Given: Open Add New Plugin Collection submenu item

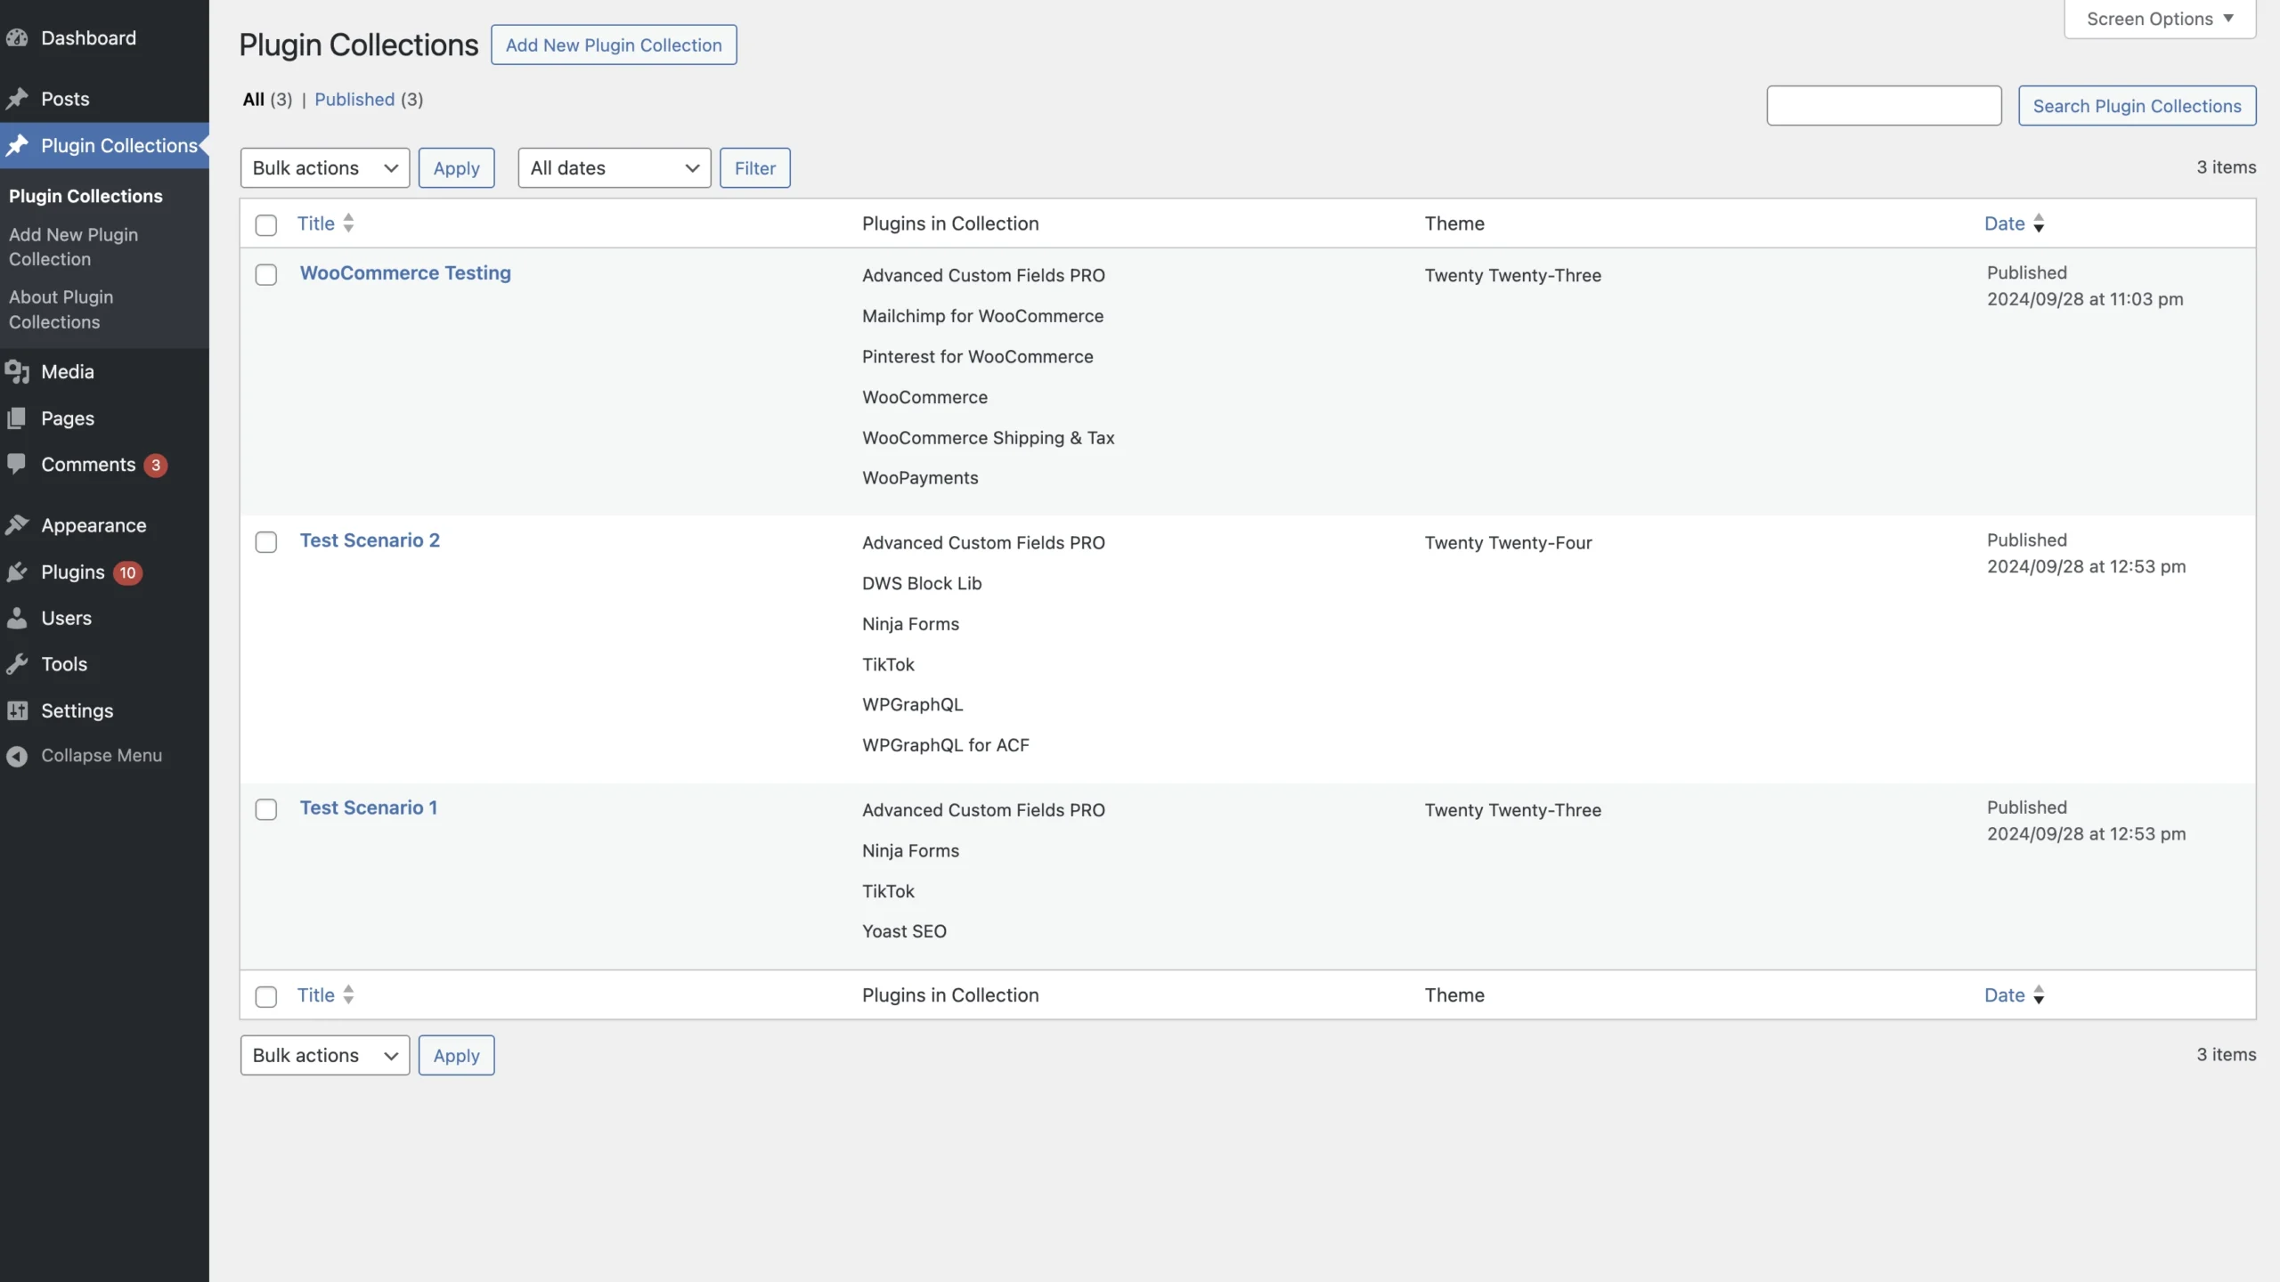Looking at the screenshot, I should point(73,247).
